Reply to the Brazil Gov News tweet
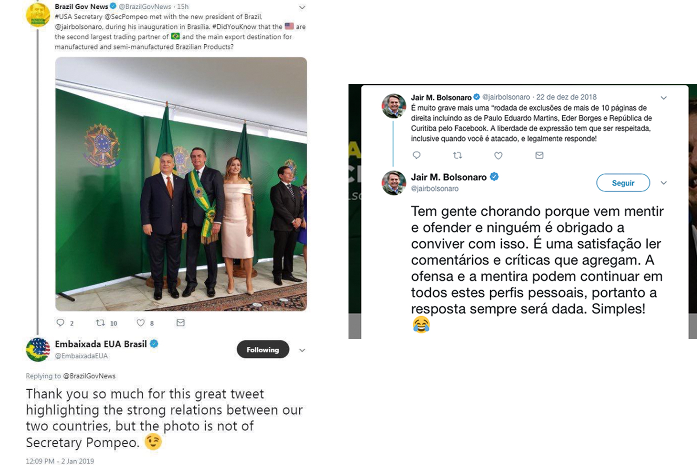The width and height of the screenshot is (697, 465). [60, 323]
